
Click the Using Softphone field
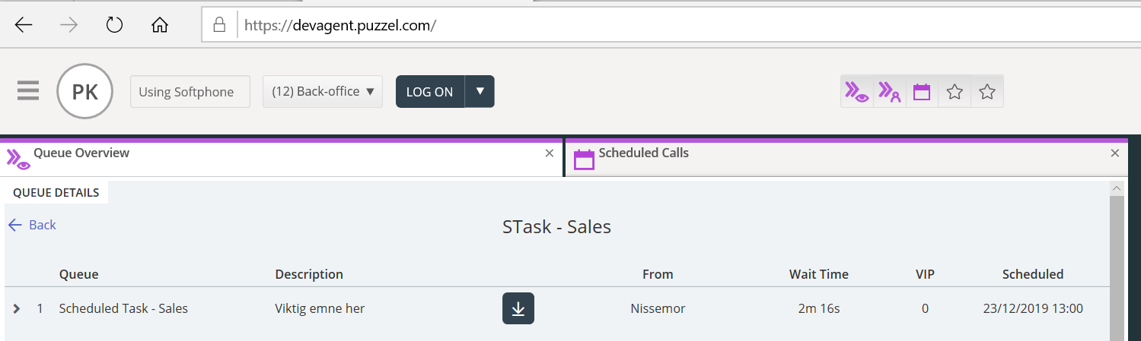point(190,92)
